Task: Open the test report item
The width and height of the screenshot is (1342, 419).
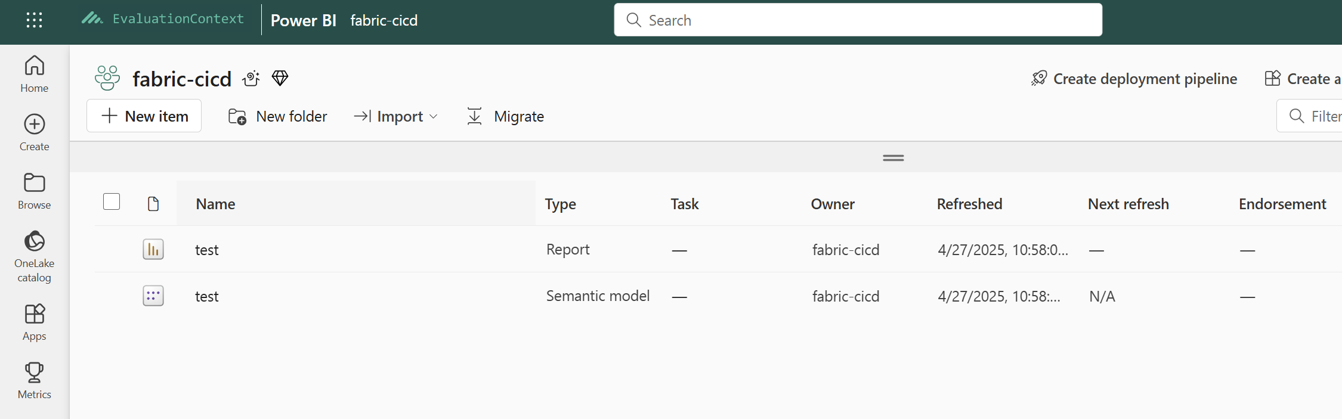Action: [206, 250]
